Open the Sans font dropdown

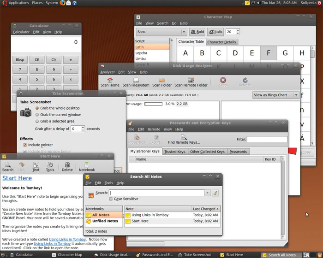pyautogui.click(x=184, y=32)
